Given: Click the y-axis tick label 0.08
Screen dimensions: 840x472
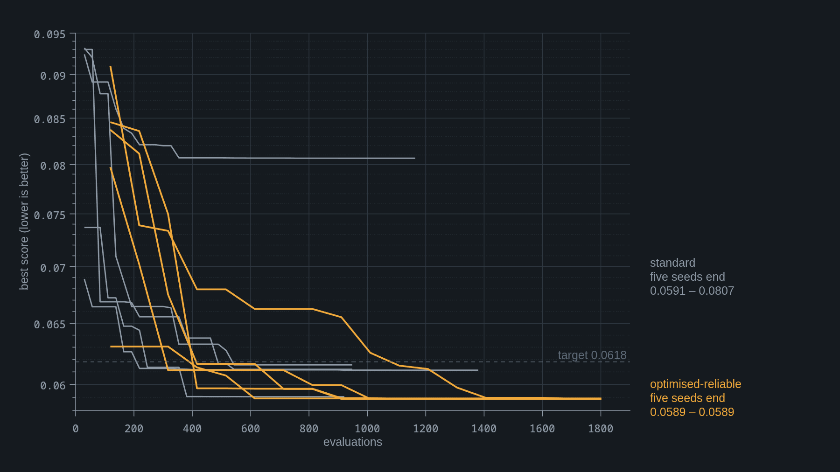Looking at the screenshot, I should coord(53,166).
